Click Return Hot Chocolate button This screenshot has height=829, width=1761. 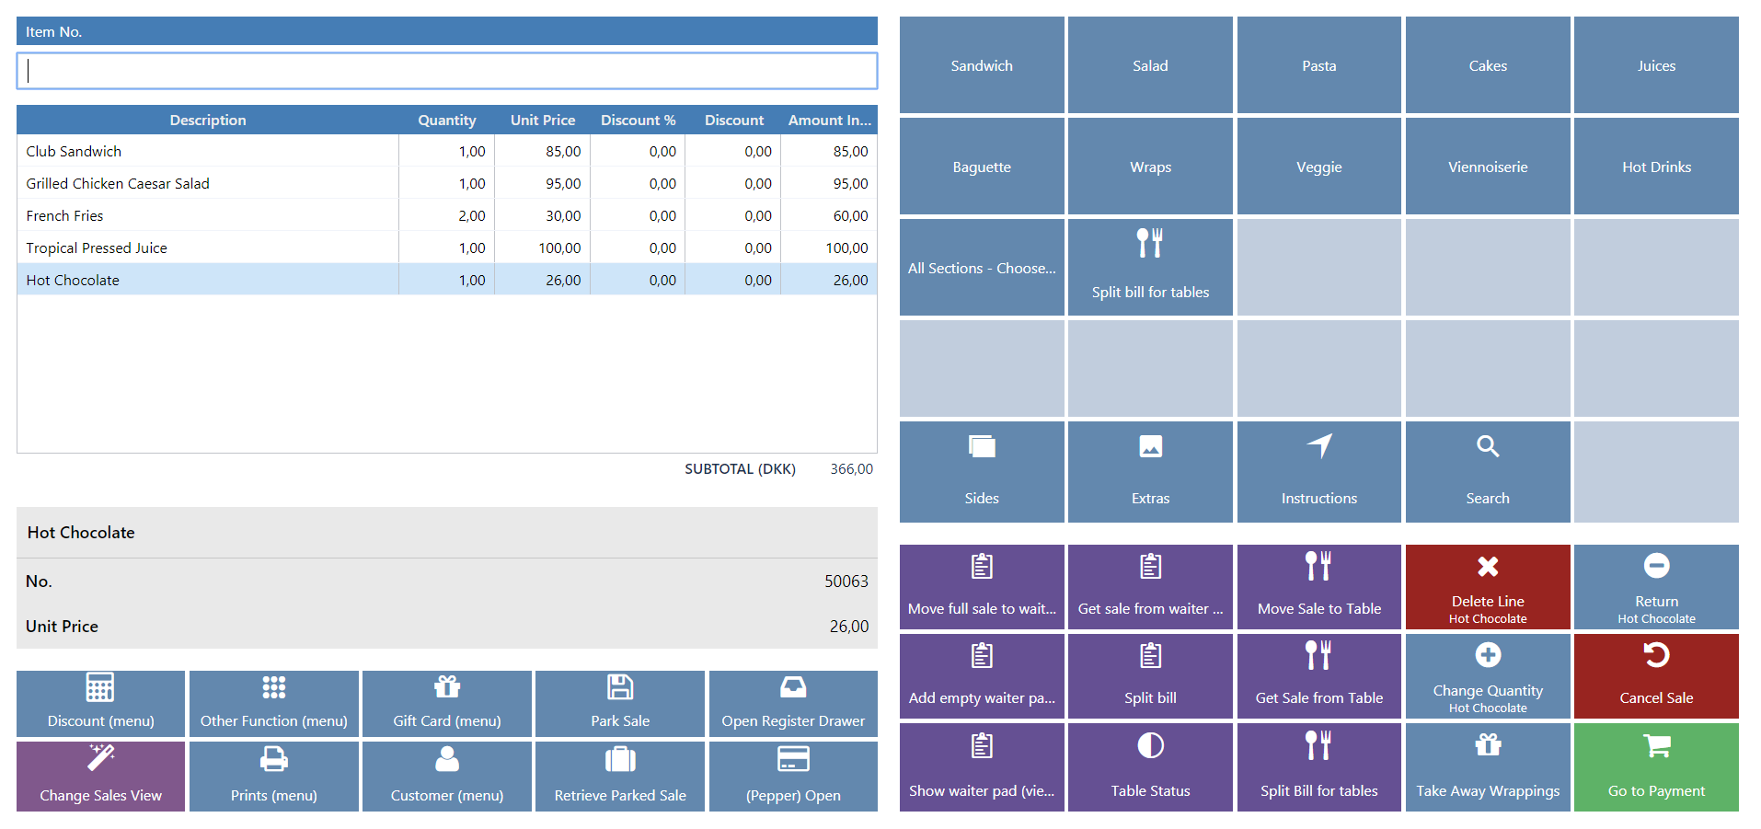(x=1656, y=587)
